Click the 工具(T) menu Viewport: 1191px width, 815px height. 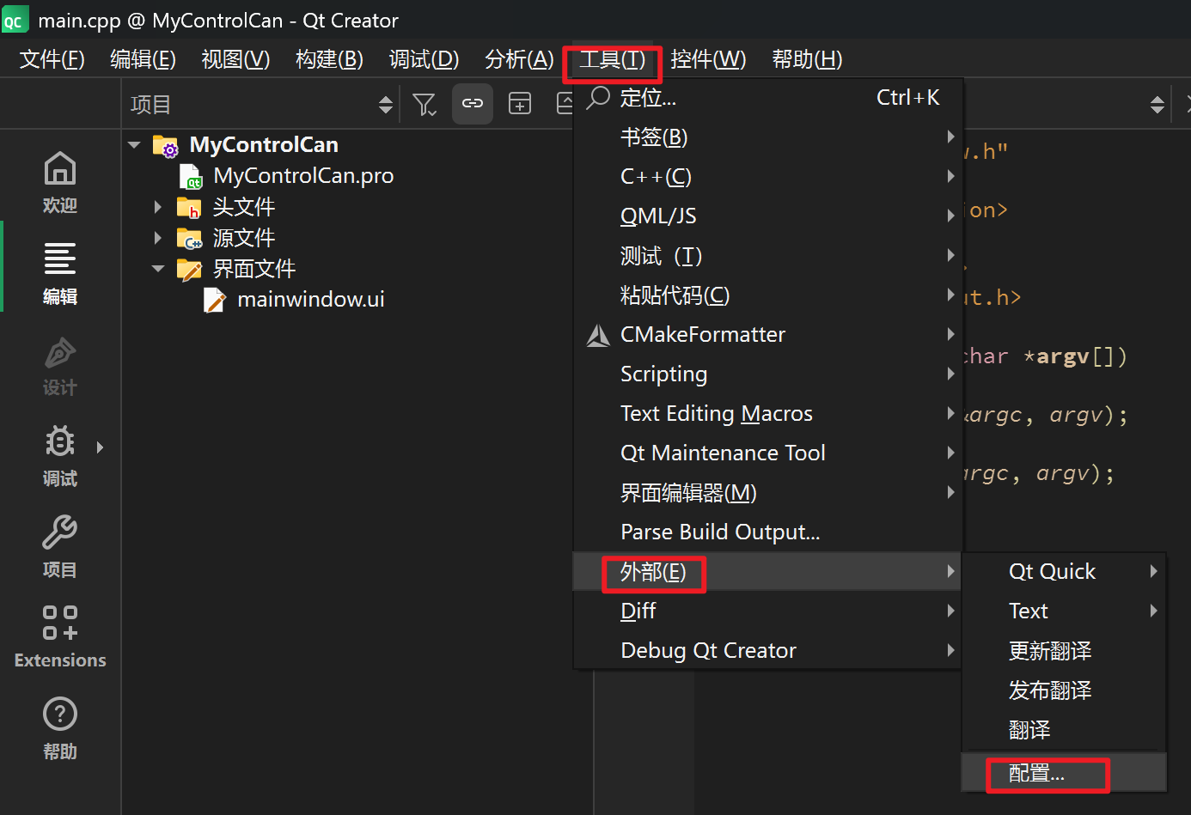click(x=612, y=59)
